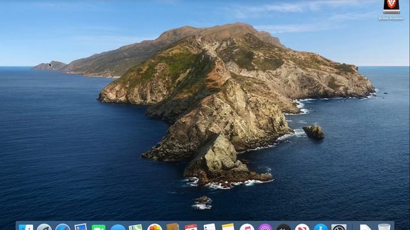Open Calendar icon in the Dock
The height and width of the screenshot is (230, 410).
191,227
